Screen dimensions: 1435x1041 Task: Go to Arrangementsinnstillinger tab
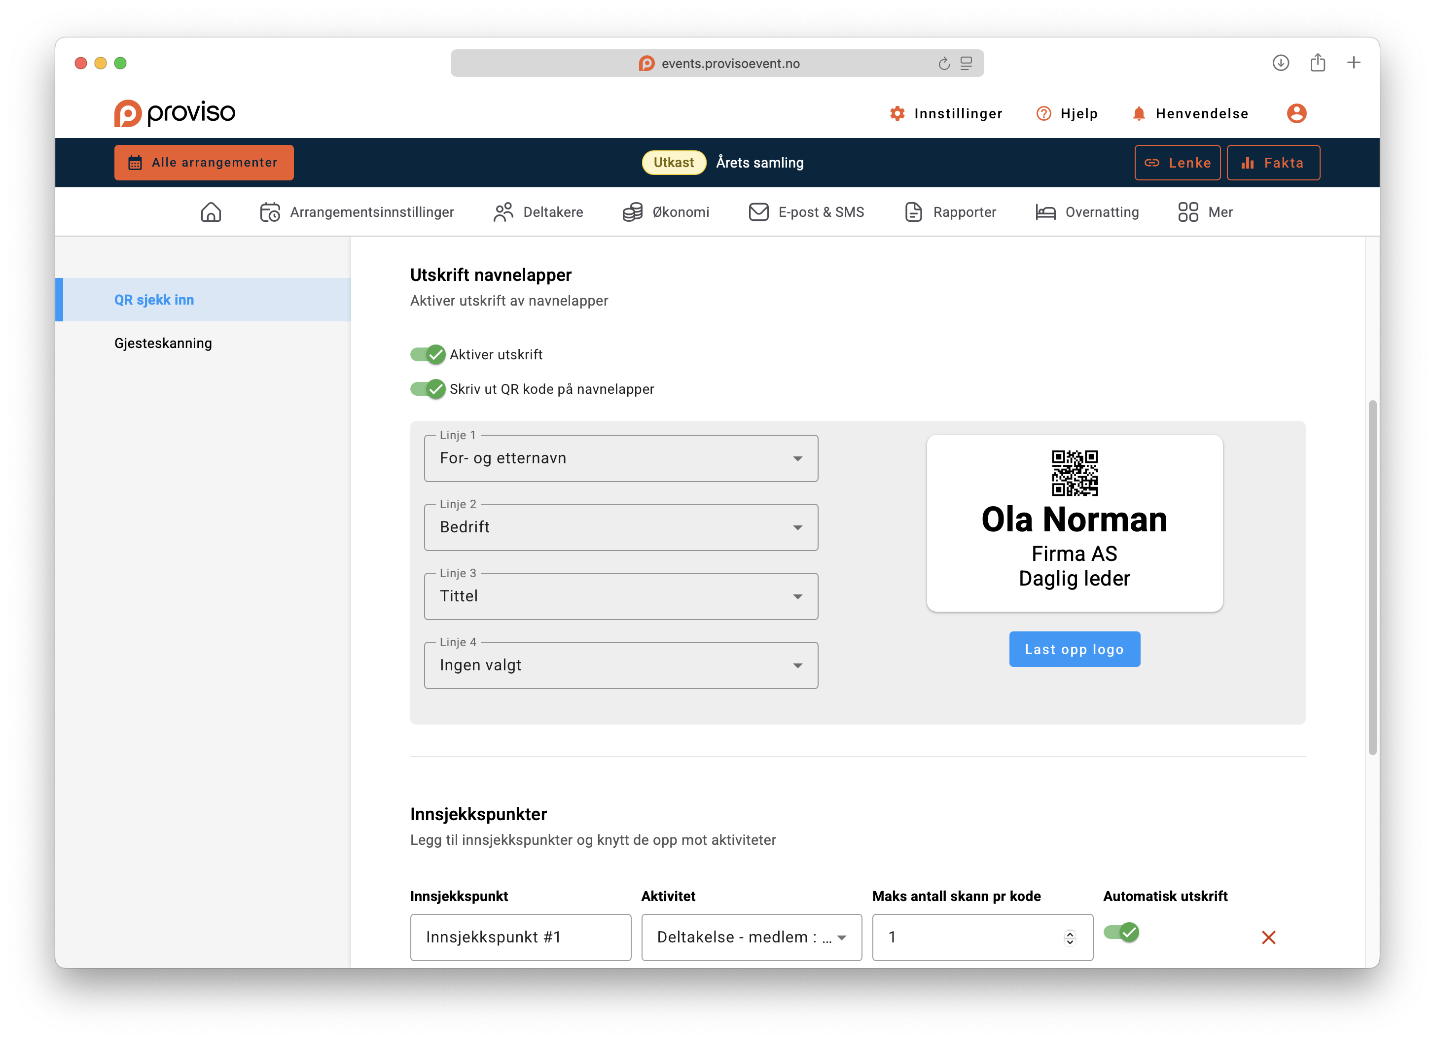pyautogui.click(x=357, y=212)
